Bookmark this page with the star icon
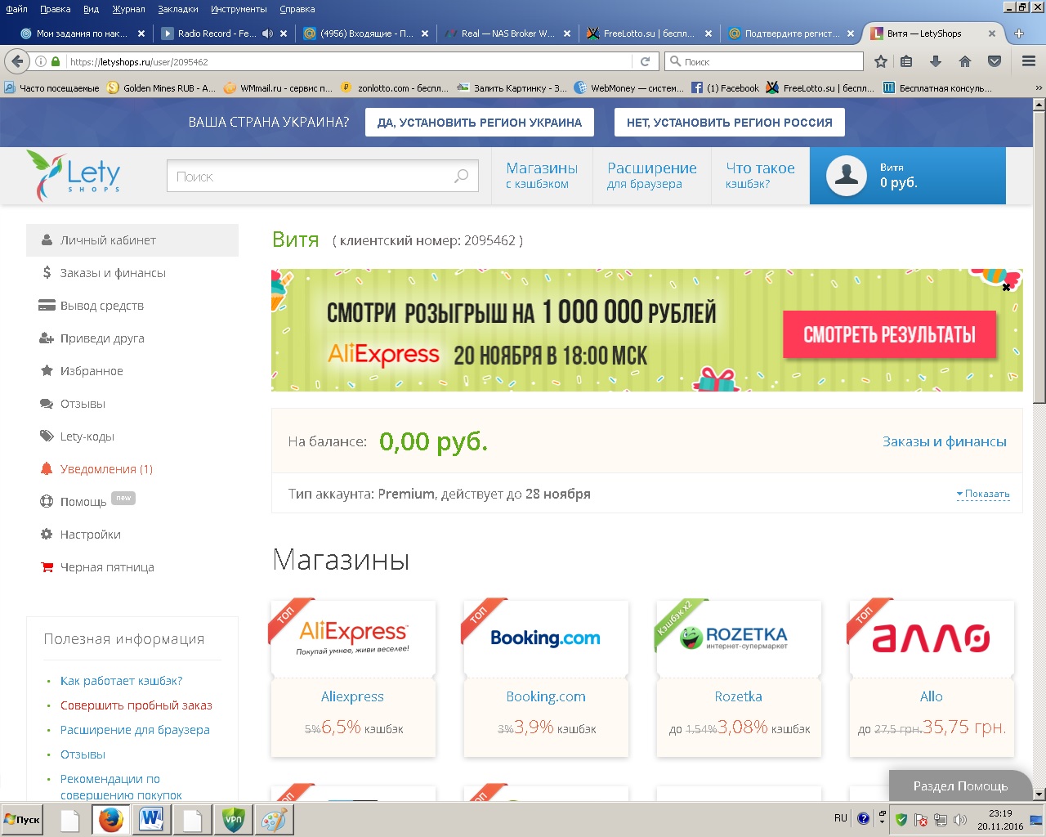 coord(881,61)
